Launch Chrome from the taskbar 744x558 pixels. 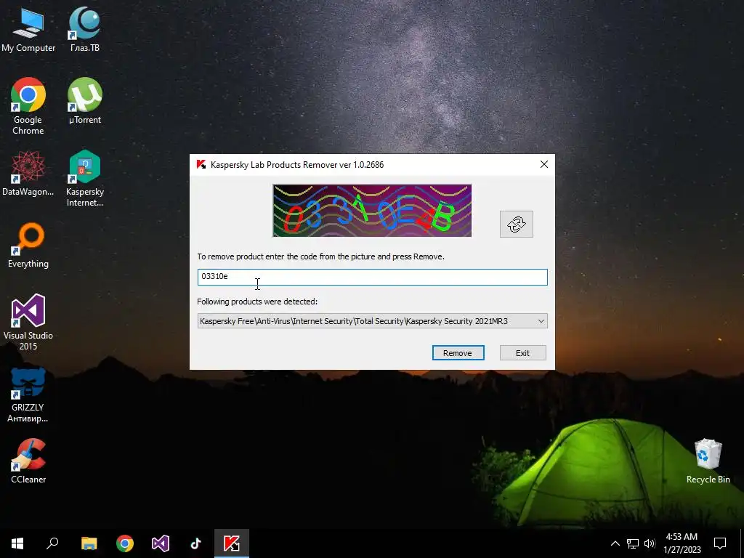pos(125,543)
